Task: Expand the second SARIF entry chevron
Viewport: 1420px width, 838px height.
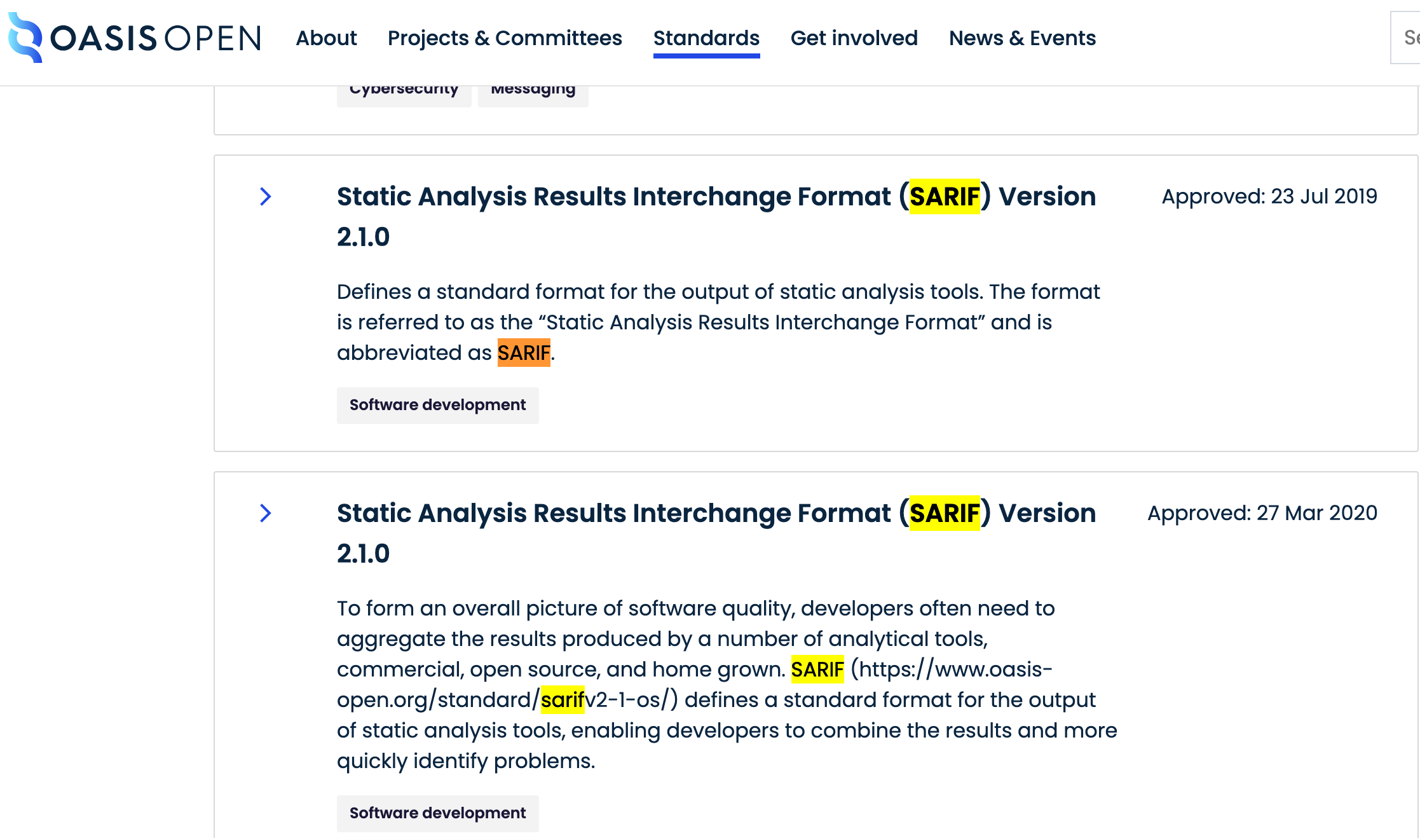Action: pos(265,512)
